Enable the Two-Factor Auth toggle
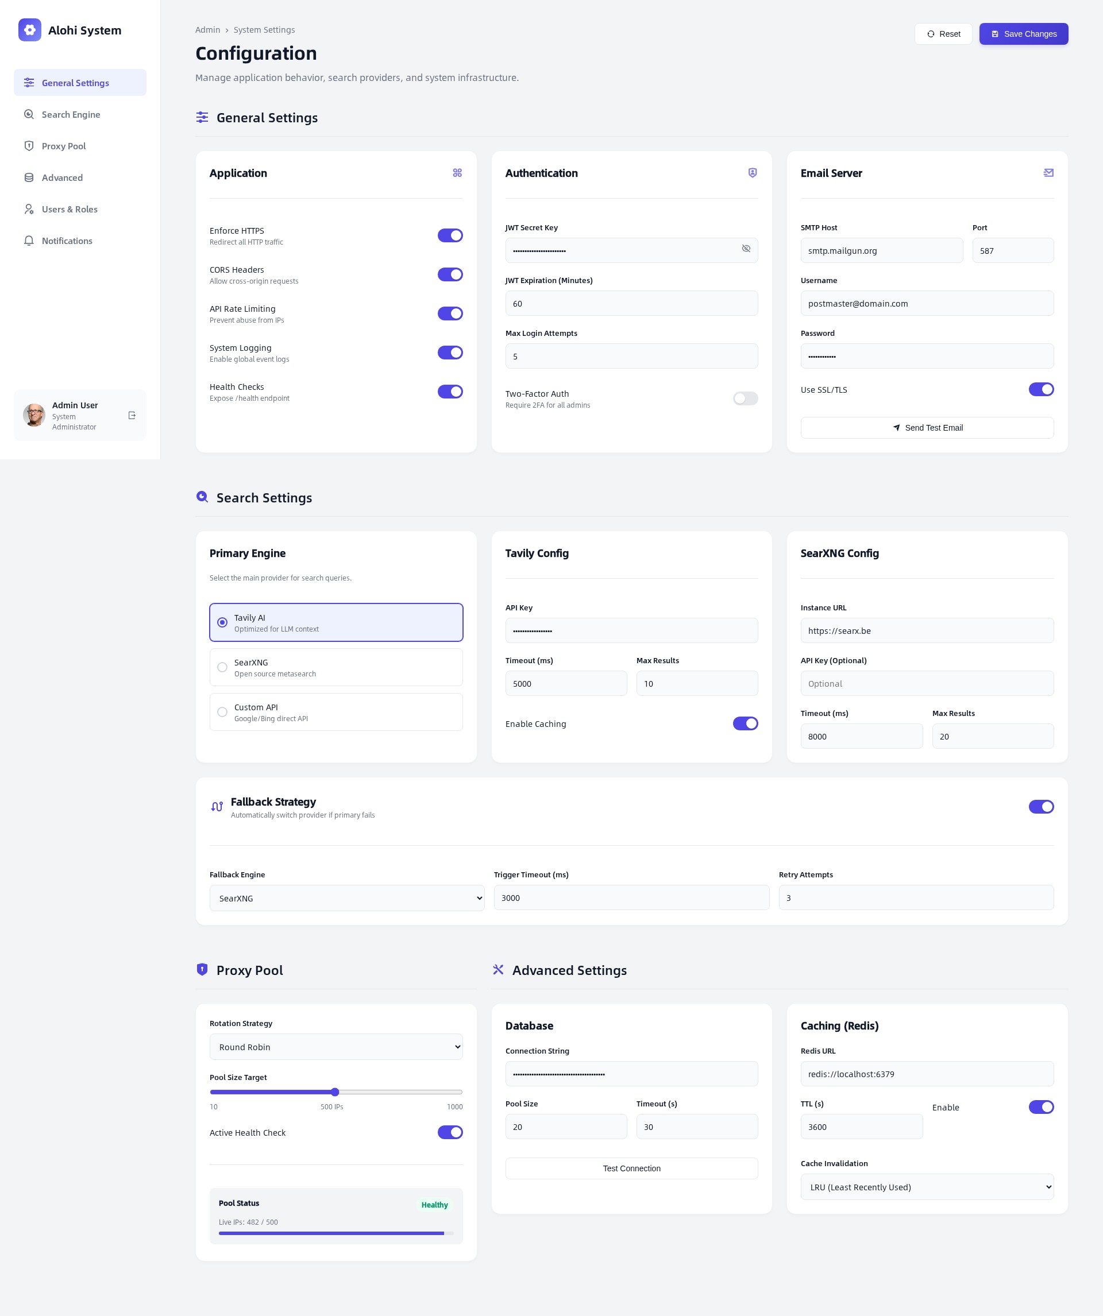The image size is (1103, 1316). (745, 398)
